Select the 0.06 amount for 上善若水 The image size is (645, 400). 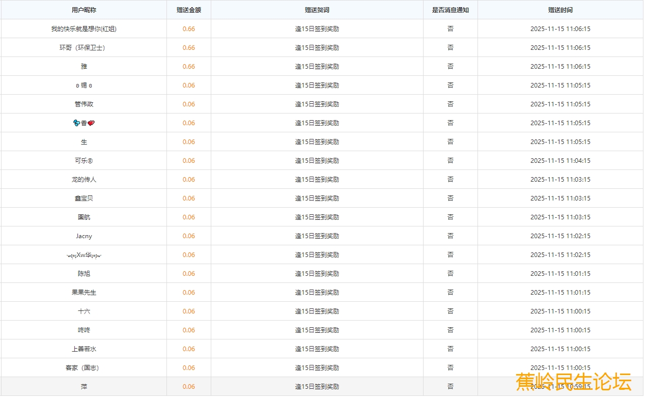[188, 349]
